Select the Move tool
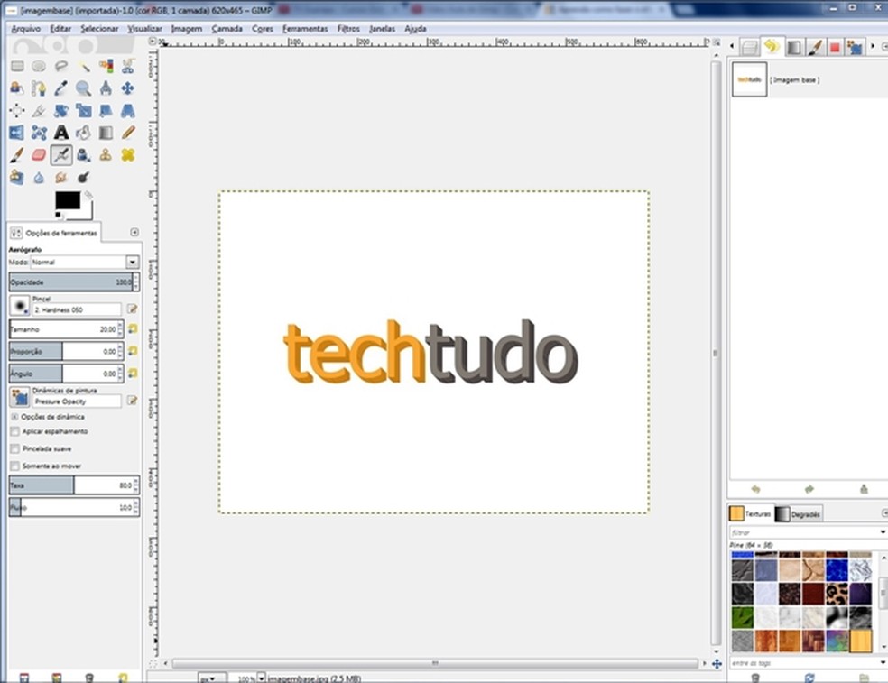This screenshot has height=683, width=888. [127, 88]
